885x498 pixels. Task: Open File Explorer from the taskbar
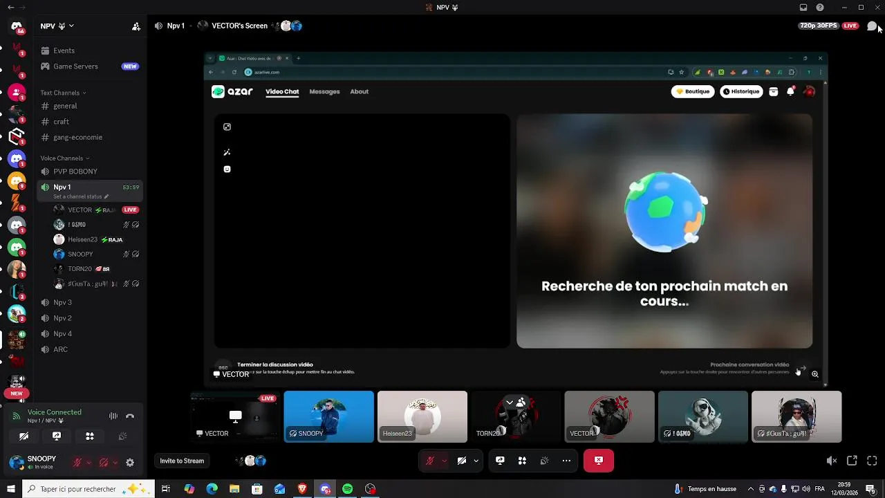tap(234, 489)
